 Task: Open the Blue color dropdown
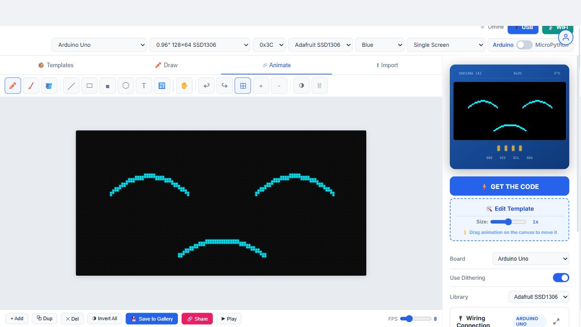coord(379,45)
